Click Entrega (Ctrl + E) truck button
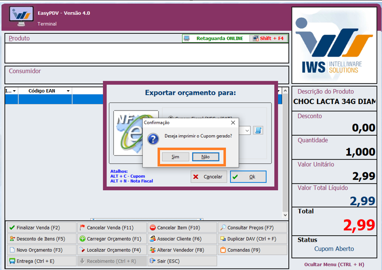The height and width of the screenshot is (270, 382). coord(12,261)
